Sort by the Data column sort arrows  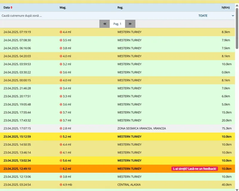[11, 7]
